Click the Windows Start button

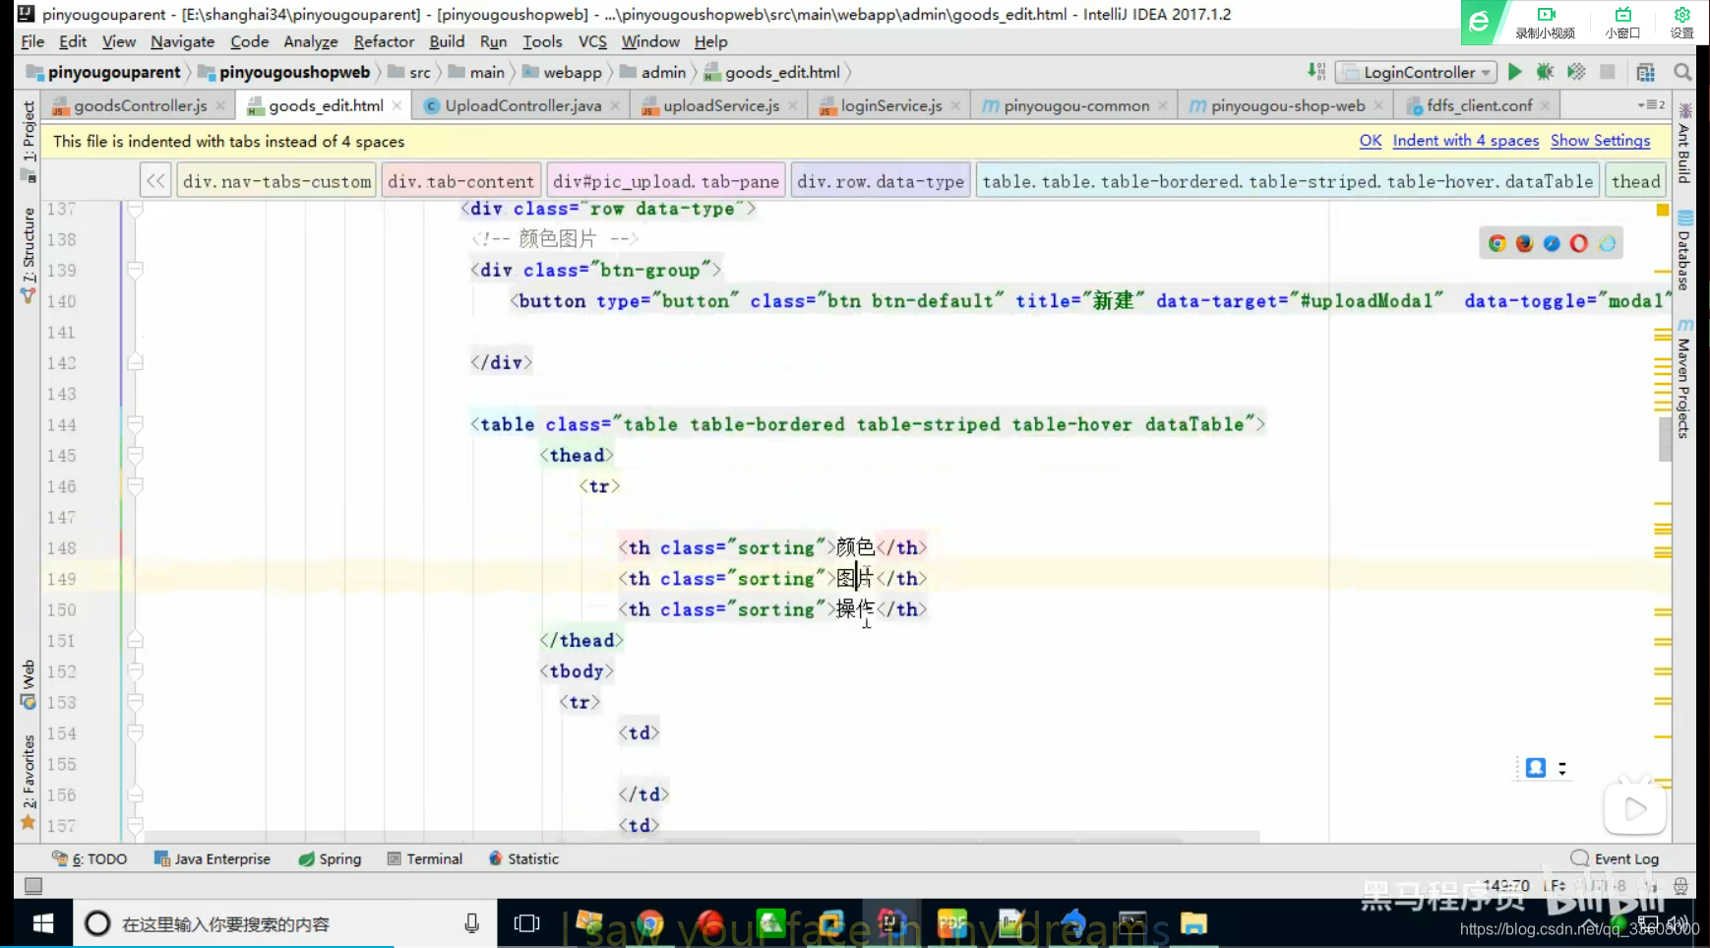click(42, 923)
